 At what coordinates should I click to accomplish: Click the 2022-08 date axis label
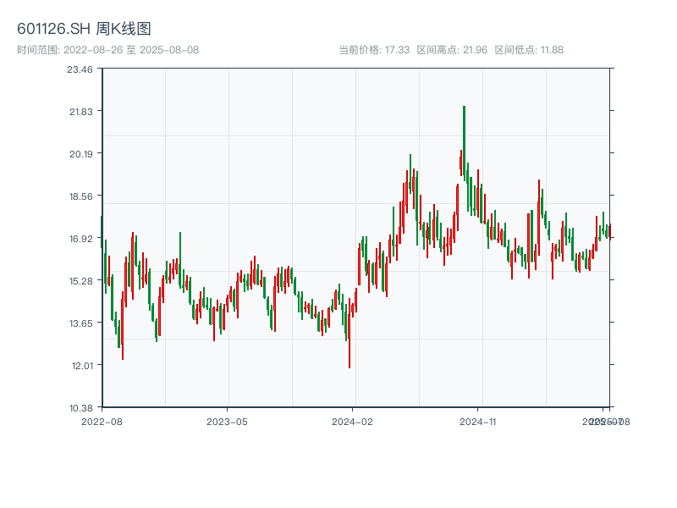(102, 421)
